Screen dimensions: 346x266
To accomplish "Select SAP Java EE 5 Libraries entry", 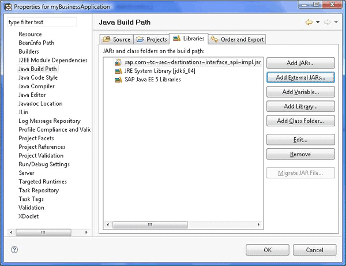I will pos(152,80).
